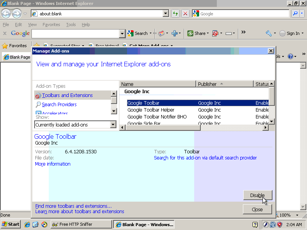Click the blue Help question mark icon
Screen dimensions: 307x230
click(290, 56)
